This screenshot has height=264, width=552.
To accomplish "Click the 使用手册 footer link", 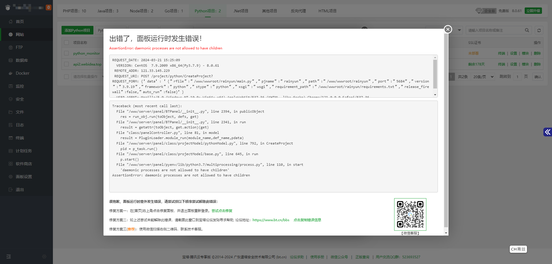I will point(317,257).
